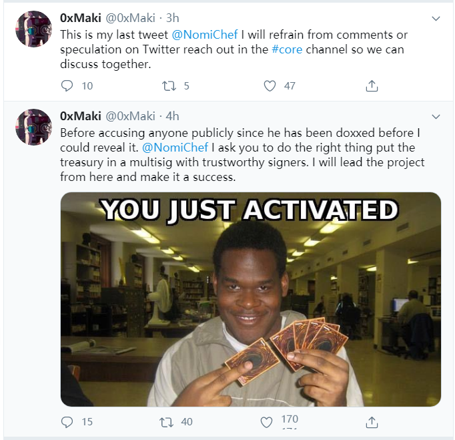Retweet the 'Before accusing anyone' tweet
455x440 pixels.
pos(169,422)
